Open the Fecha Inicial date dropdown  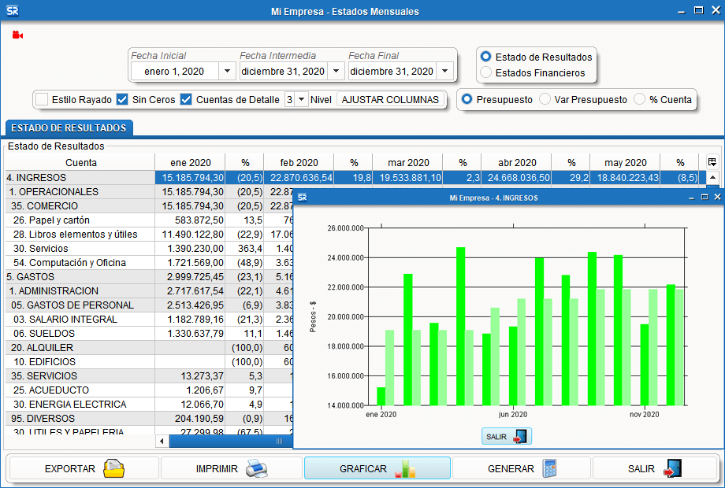pyautogui.click(x=227, y=71)
